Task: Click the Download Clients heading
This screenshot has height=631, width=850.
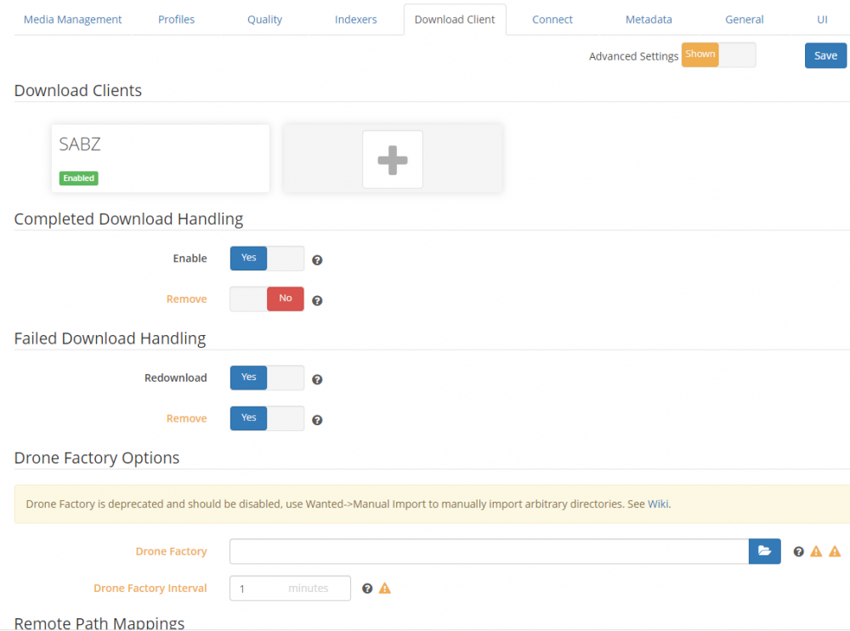Action: pos(78,91)
